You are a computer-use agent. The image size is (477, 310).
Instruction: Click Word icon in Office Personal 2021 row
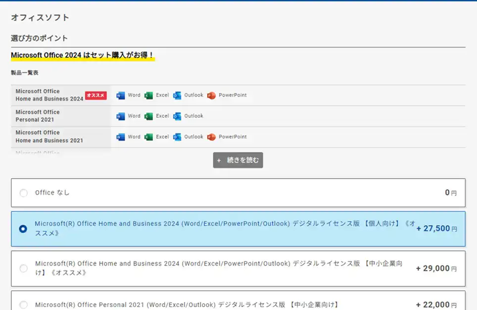(120, 116)
